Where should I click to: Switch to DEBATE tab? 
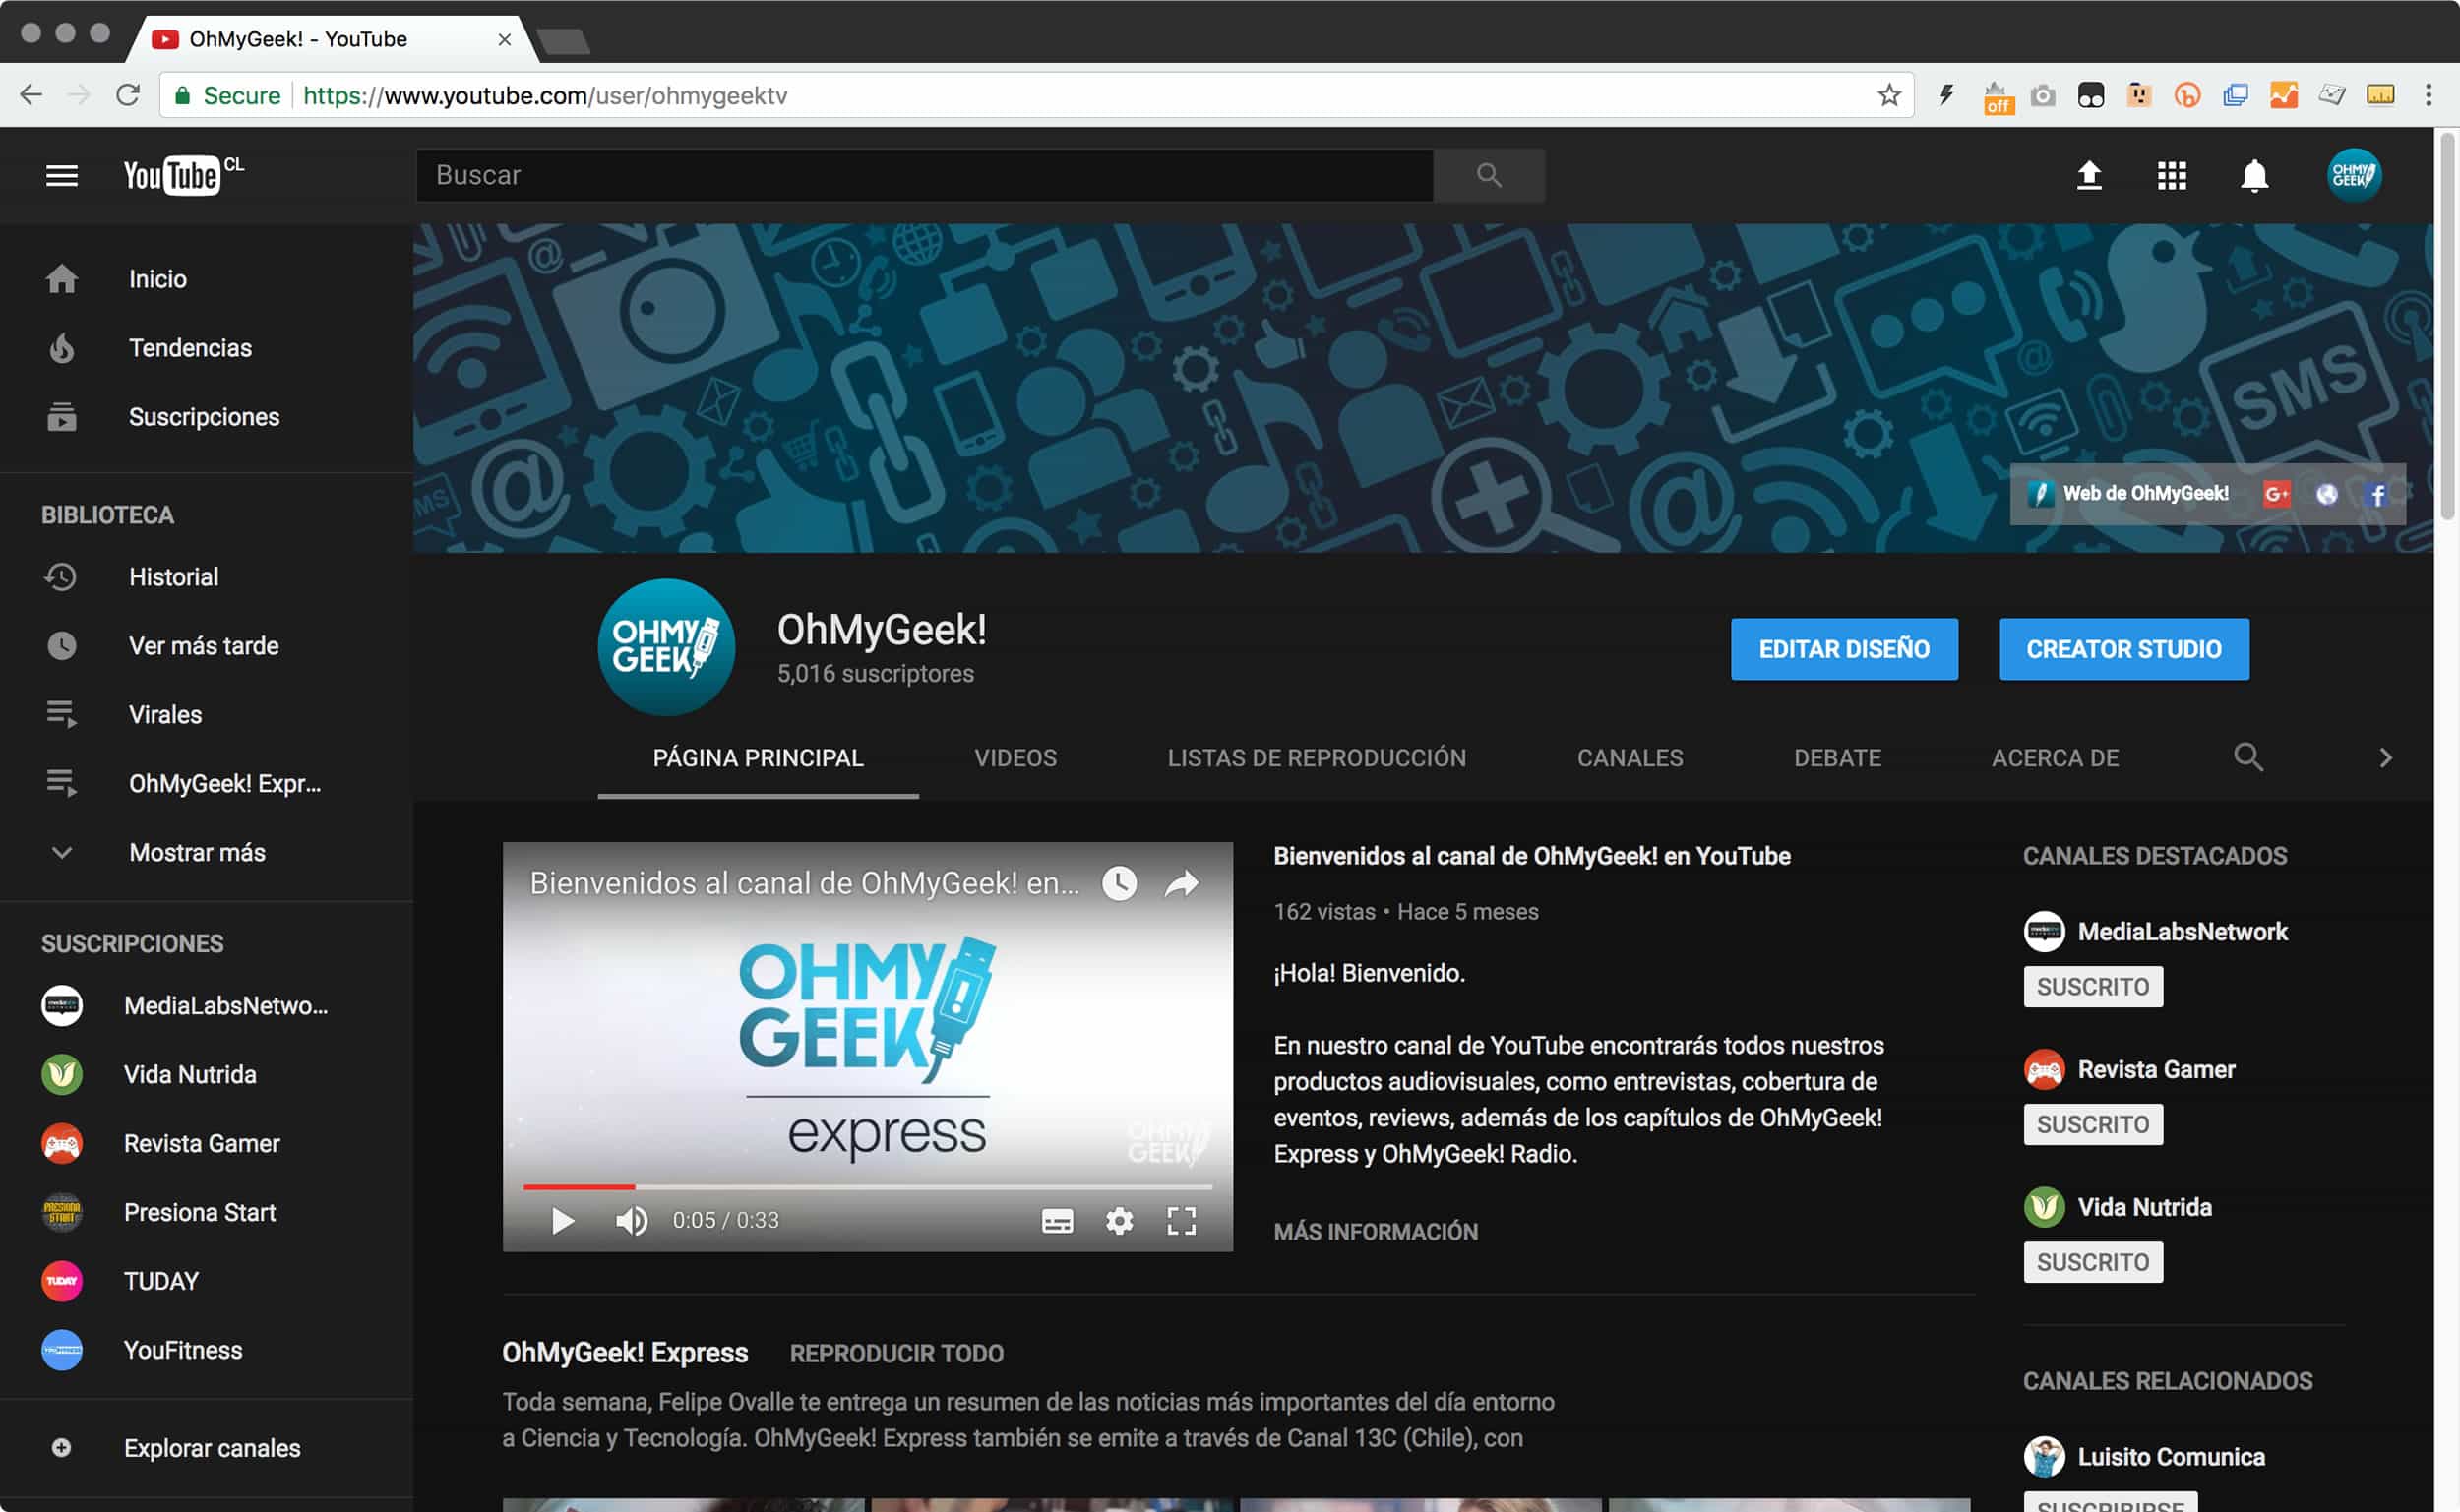[1837, 758]
